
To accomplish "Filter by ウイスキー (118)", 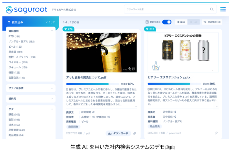I will tap(18, 62).
